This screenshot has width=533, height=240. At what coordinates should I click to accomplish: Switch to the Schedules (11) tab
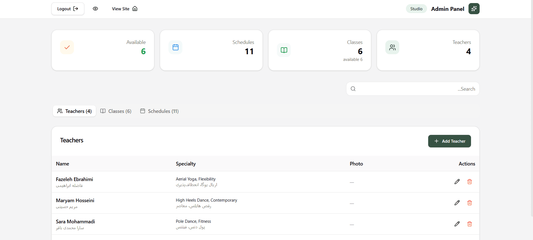pyautogui.click(x=159, y=111)
